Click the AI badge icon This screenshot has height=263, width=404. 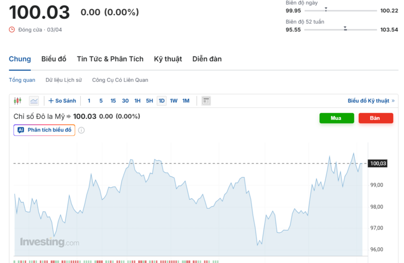click(21, 130)
